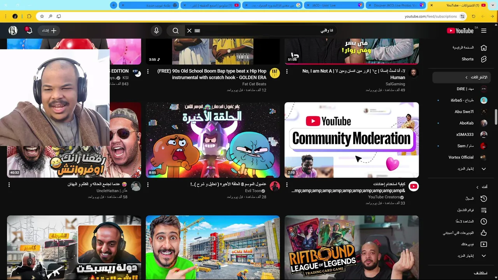This screenshot has width=498, height=280.
Task: Open the account avatar menu
Action: (x=13, y=30)
